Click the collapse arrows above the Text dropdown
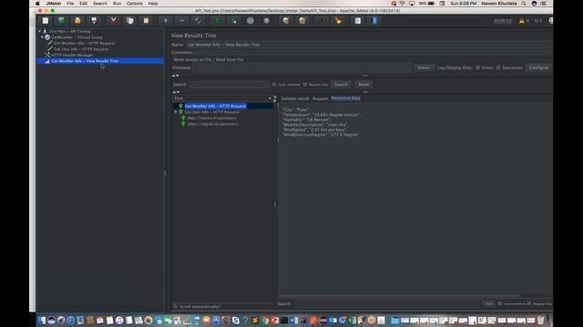The height and width of the screenshot is (327, 583). tap(176, 92)
